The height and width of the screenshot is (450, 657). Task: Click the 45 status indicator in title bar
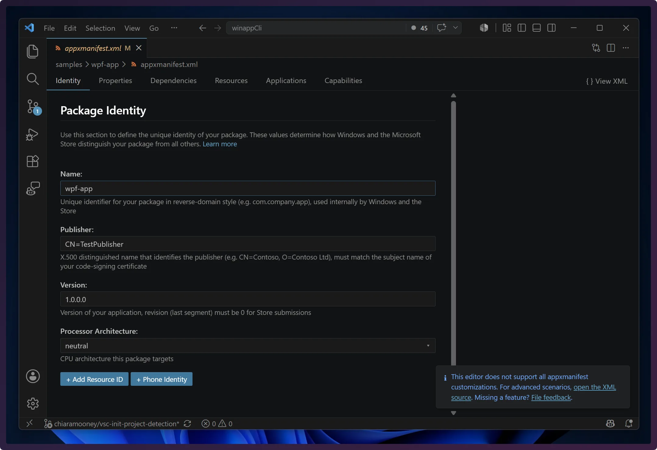419,28
